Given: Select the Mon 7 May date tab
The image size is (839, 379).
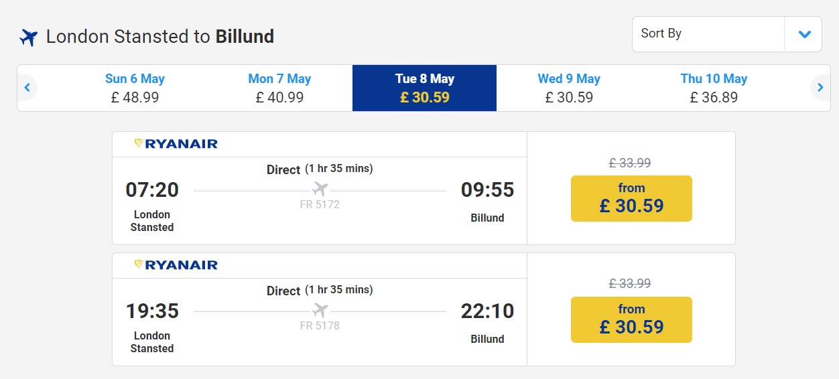Looking at the screenshot, I should 279,88.
